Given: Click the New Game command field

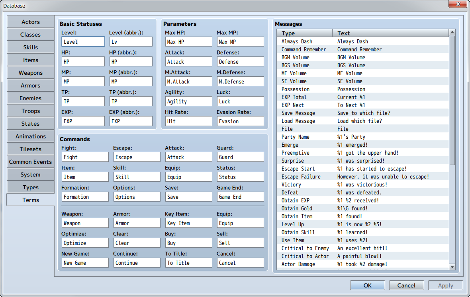Looking at the screenshot, I should 85,263.
